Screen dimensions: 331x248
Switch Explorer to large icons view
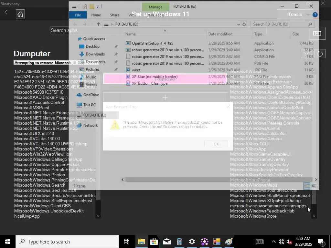[314, 186]
